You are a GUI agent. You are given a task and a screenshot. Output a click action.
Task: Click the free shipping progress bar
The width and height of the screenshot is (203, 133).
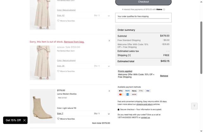(x=143, y=18)
